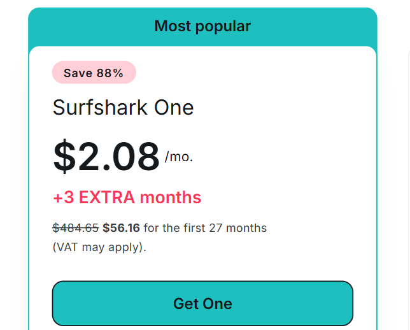Click the "for the first 27 months" text
Image resolution: width=410 pixels, height=330 pixels.
pyautogui.click(x=205, y=228)
